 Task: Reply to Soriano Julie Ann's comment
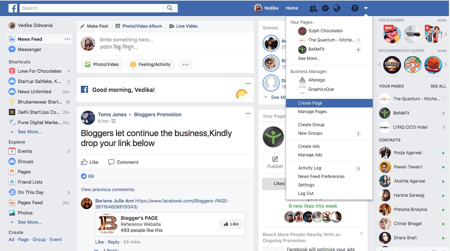tap(114, 242)
